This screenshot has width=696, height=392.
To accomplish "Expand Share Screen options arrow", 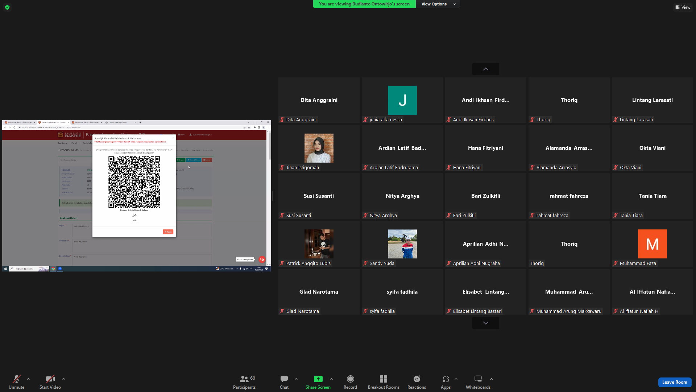I will (332, 379).
